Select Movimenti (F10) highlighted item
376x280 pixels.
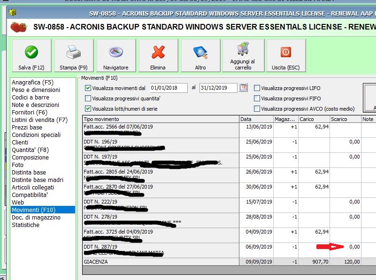[x=43, y=210]
